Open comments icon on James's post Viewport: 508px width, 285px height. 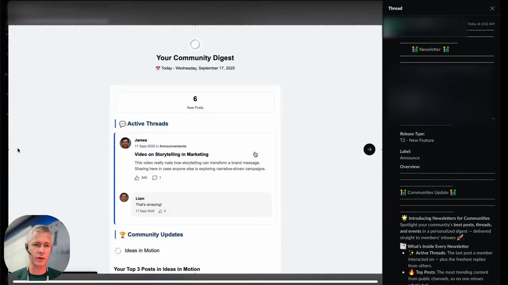tap(155, 178)
